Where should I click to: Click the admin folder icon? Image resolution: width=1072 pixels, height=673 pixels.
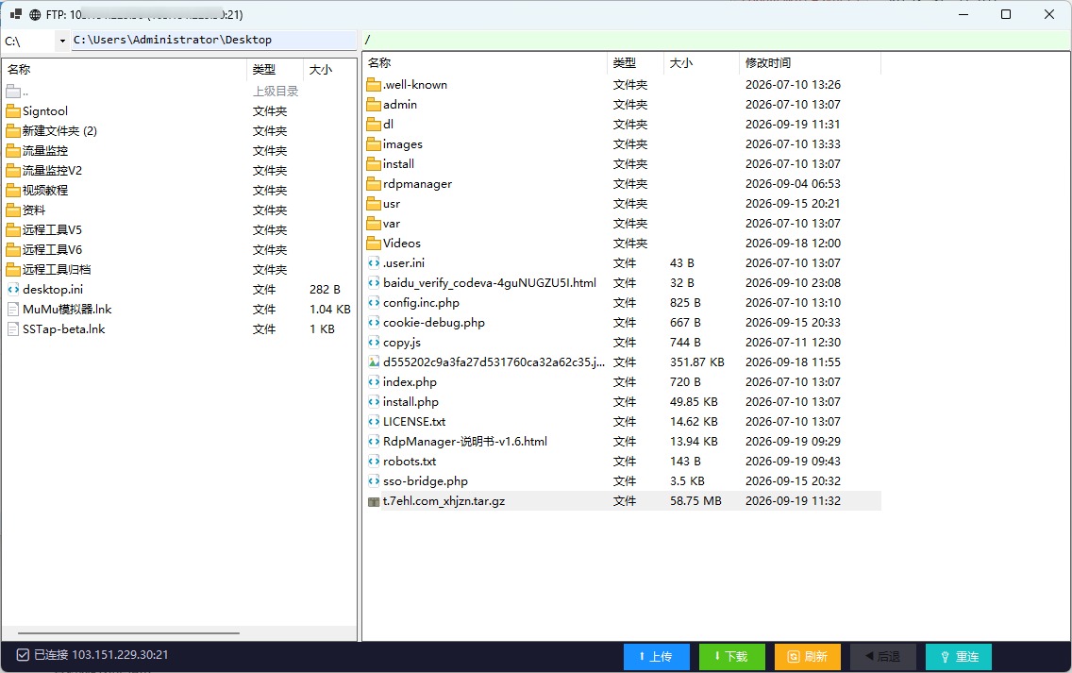[374, 105]
